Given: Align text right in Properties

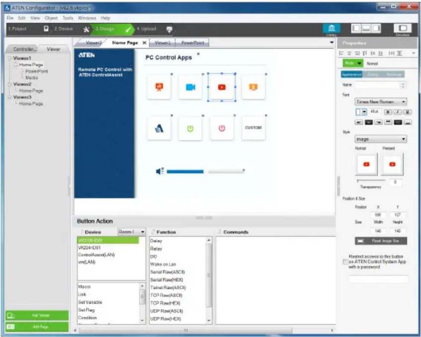Looking at the screenshot, I should (378, 122).
